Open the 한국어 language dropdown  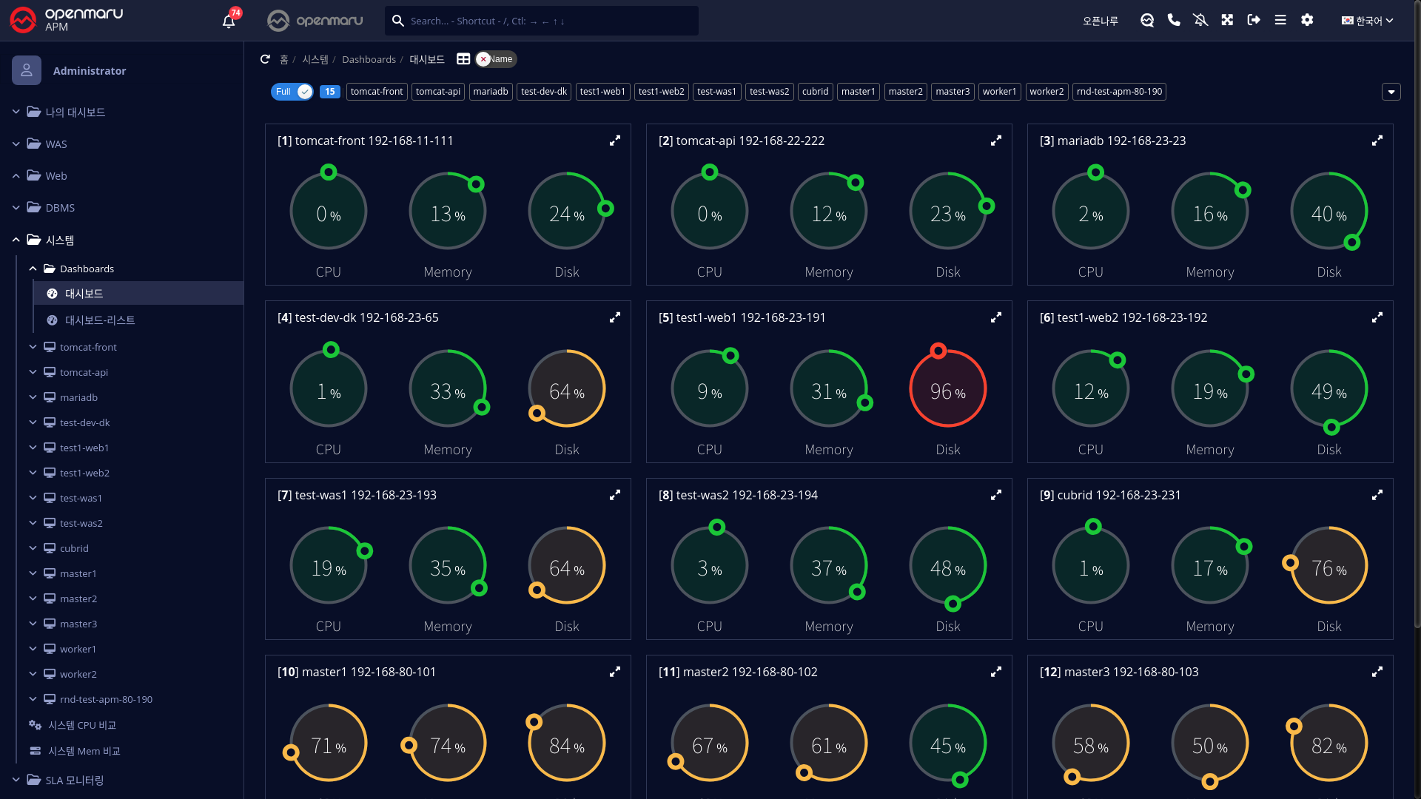[1367, 21]
